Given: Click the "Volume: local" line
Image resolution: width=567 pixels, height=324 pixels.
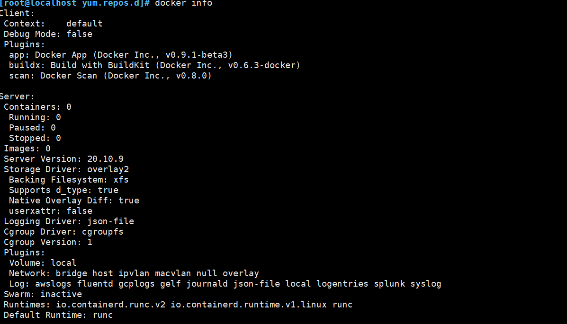Looking at the screenshot, I should pos(43,263).
